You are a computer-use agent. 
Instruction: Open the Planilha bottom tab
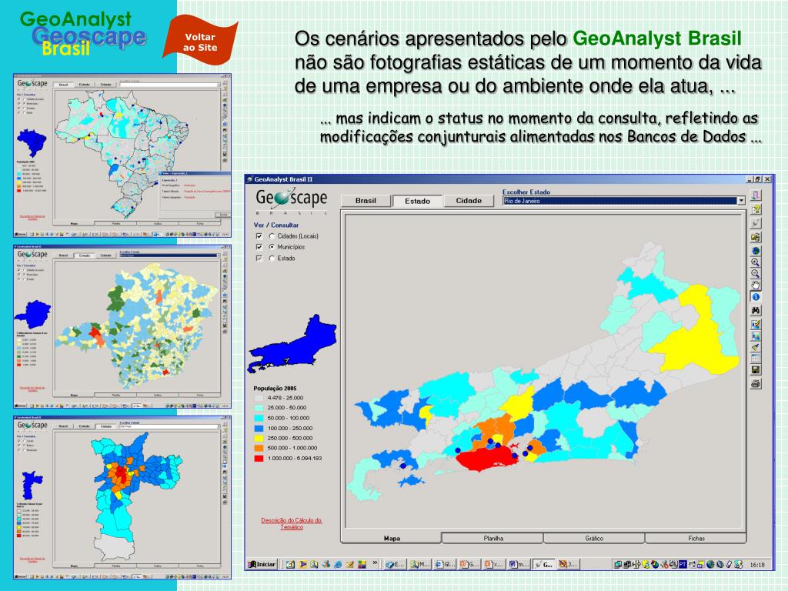493,538
